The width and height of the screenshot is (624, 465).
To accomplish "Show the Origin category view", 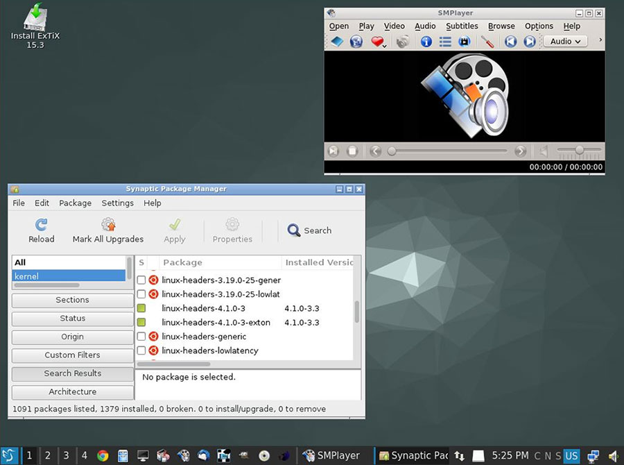I will [72, 337].
